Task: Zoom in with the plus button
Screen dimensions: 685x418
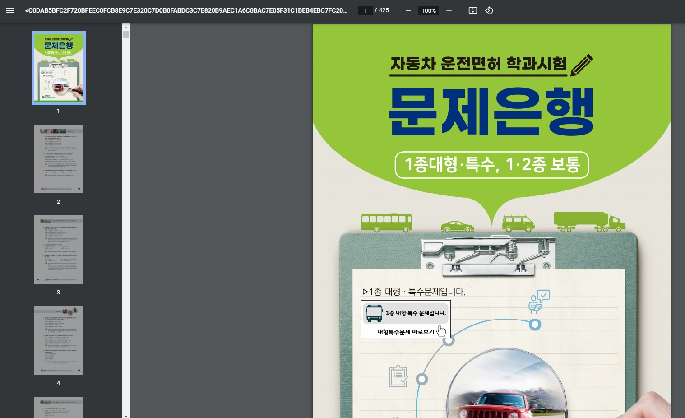Action: [449, 10]
